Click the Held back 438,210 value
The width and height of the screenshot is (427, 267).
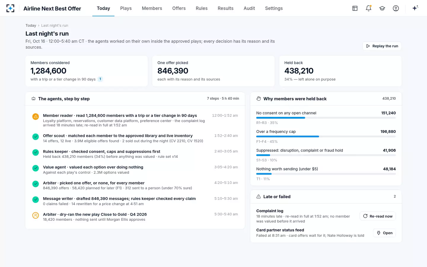click(299, 71)
